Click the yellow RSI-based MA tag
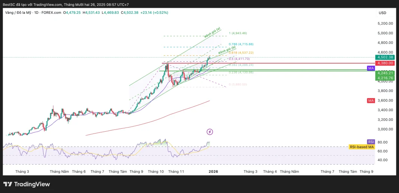The height and width of the screenshot is (193, 399). coord(361,147)
